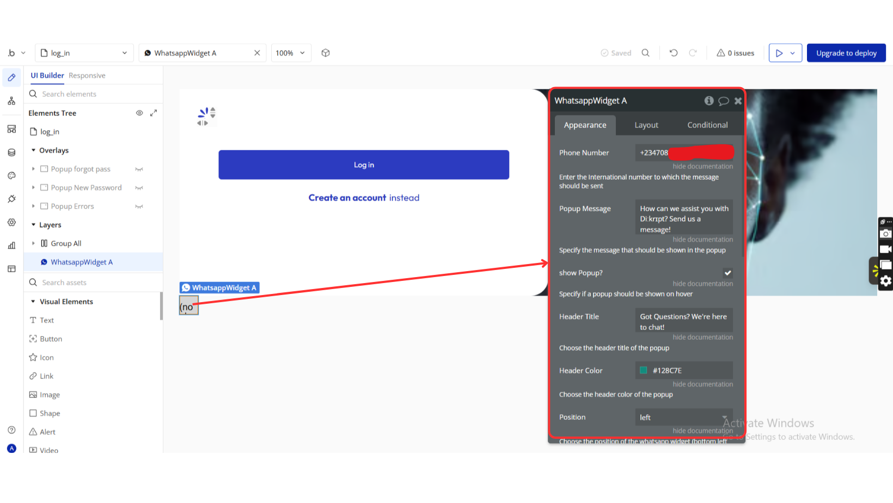Open the Workflow tab in the sidebar
The height and width of the screenshot is (503, 893).
pyautogui.click(x=11, y=101)
